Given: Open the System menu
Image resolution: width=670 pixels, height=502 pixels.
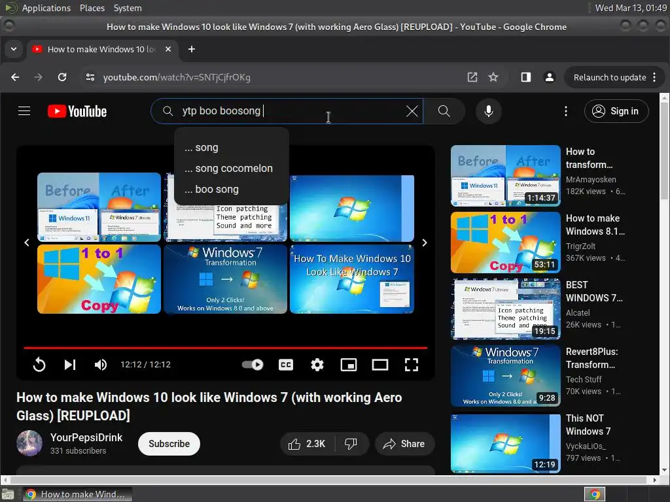Looking at the screenshot, I should pyautogui.click(x=128, y=8).
